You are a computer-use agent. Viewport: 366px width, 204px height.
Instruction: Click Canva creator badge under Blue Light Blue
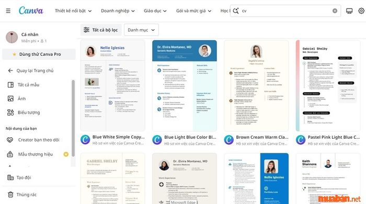tap(157, 140)
